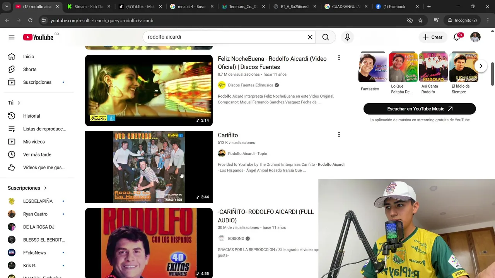This screenshot has width=495, height=278.
Task: Open options menu for Cariñito video
Action: pos(339,134)
